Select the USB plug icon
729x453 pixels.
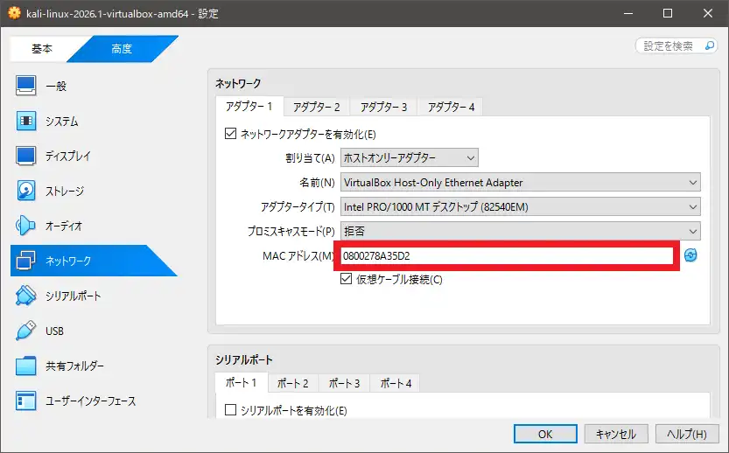(25, 331)
